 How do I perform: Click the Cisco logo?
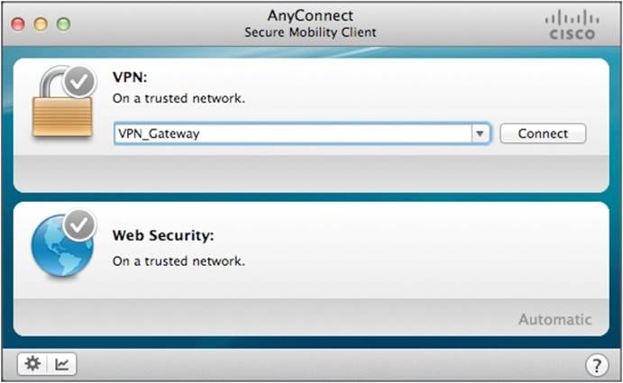[x=572, y=24]
